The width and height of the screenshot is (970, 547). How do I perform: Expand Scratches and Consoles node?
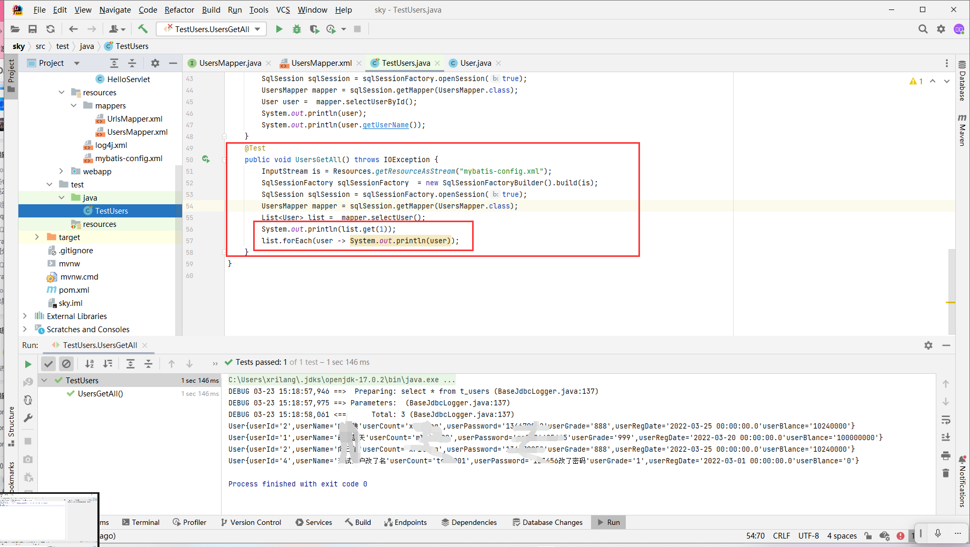[x=25, y=329]
